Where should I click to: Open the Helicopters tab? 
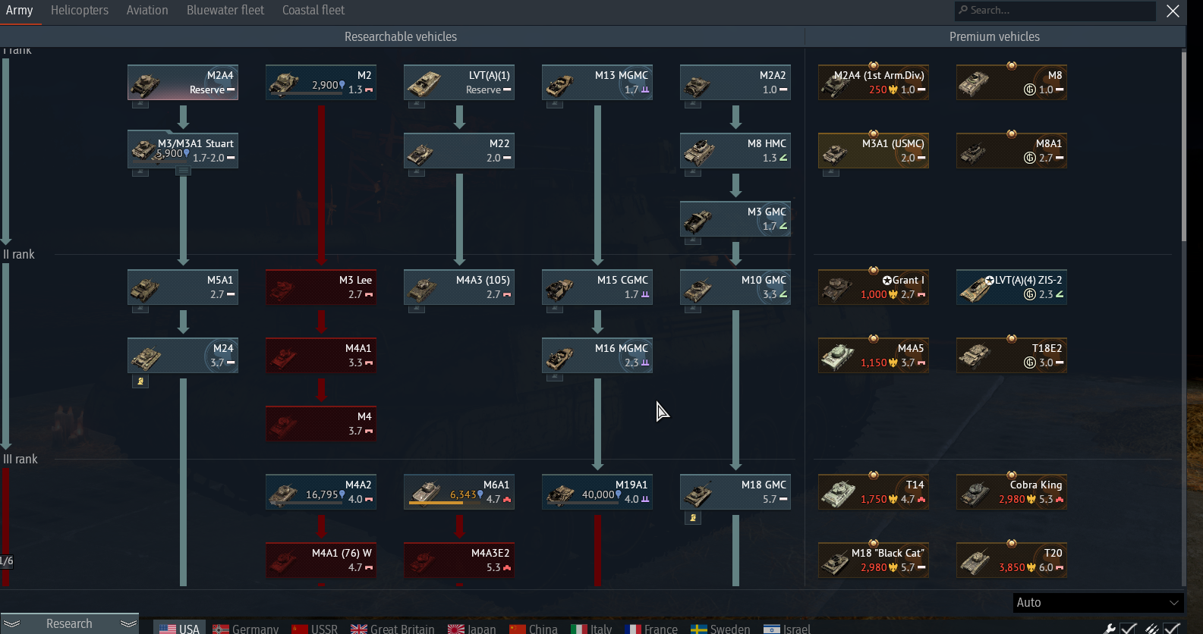80,11
